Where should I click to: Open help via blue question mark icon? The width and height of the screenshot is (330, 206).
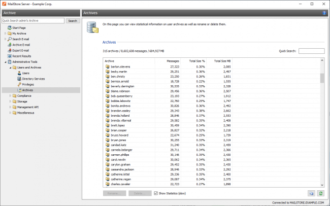click(324, 13)
